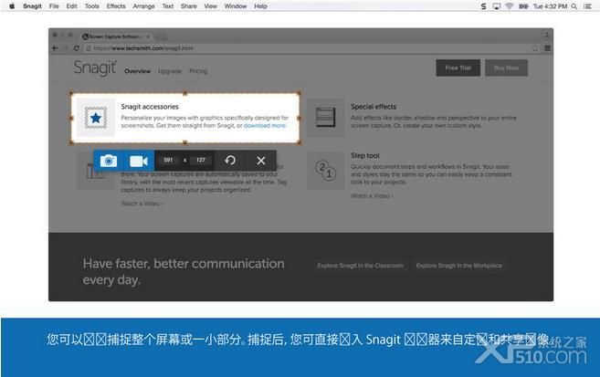The image size is (600, 377).
Task: Open the Help menu
Action: coord(260,6)
